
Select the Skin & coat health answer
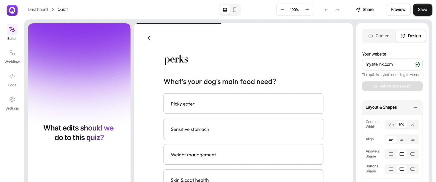(243, 176)
